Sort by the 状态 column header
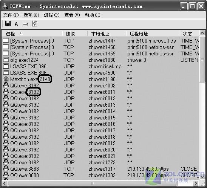207x188 pixels. [189, 34]
